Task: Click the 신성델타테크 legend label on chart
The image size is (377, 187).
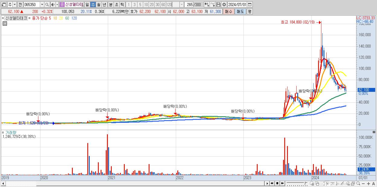Action: [16, 18]
